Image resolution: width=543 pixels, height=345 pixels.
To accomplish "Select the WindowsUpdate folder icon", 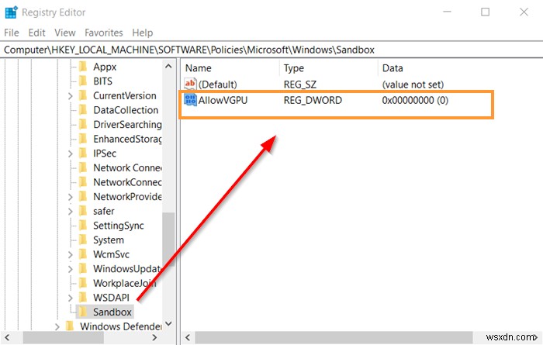I will pyautogui.click(x=83, y=268).
